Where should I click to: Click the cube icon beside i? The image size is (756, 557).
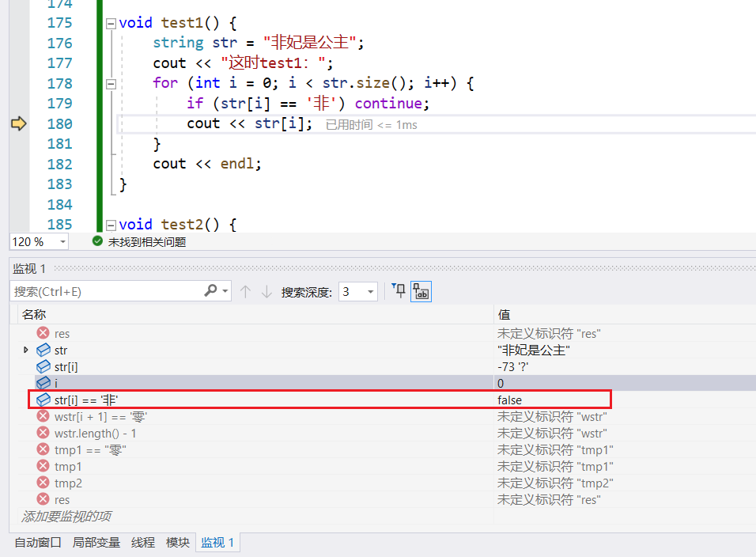click(x=43, y=383)
